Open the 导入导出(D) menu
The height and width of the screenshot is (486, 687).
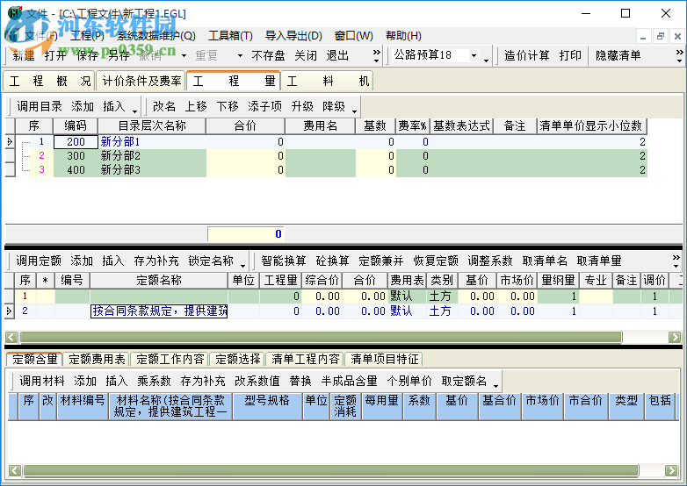(293, 36)
